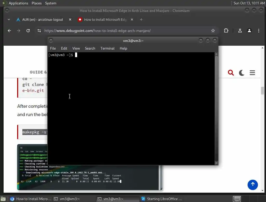266x202 pixels.
Task: Click the clock showing Sun Oct 13
Action: click(249, 3)
